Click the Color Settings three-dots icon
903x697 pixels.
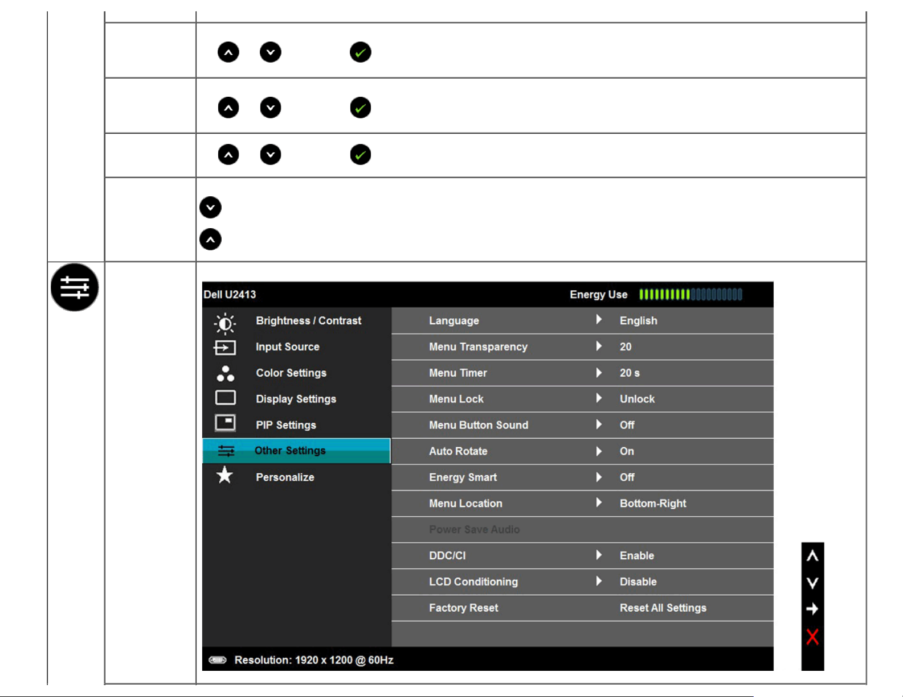click(226, 373)
